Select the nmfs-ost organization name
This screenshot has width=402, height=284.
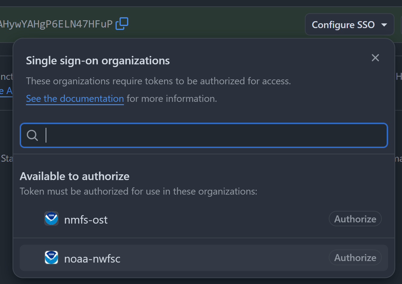pyautogui.click(x=86, y=220)
